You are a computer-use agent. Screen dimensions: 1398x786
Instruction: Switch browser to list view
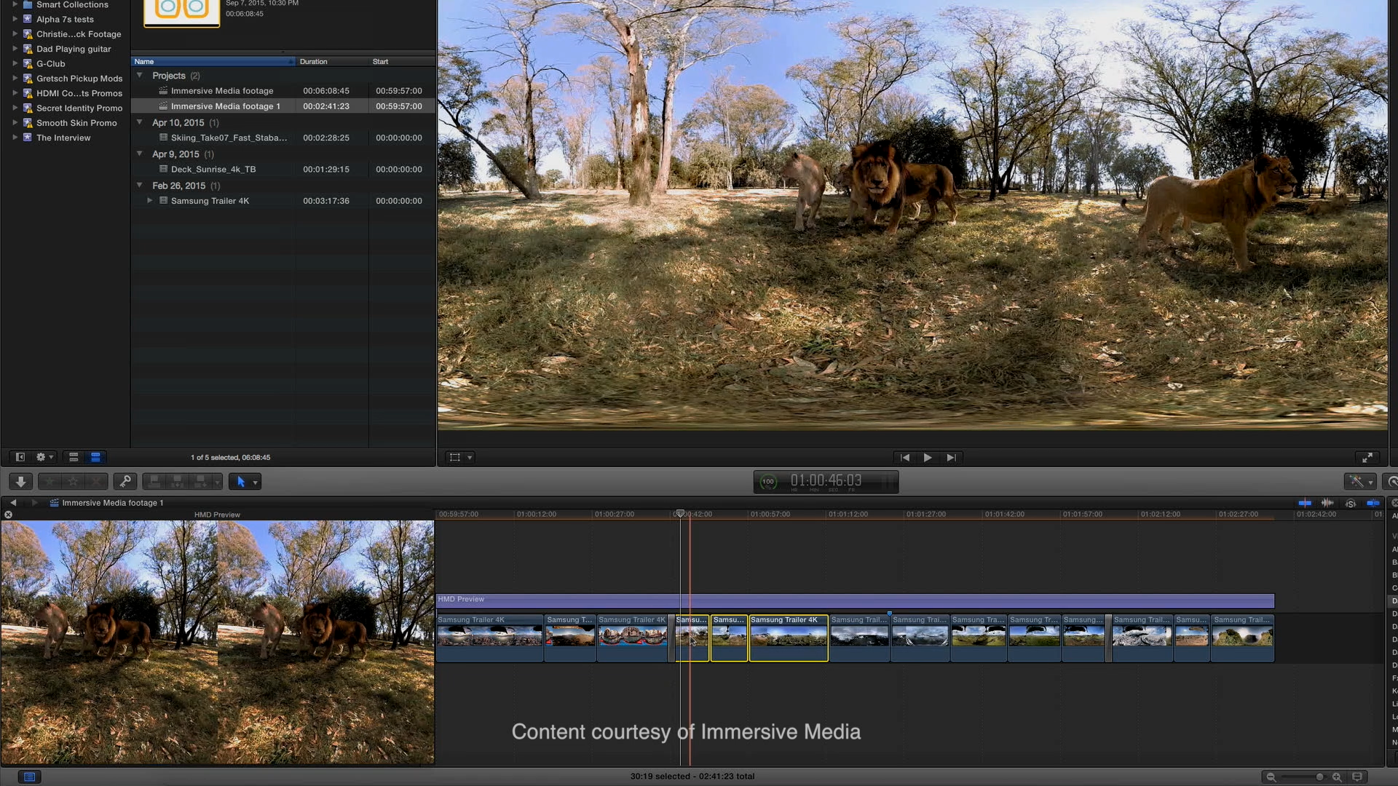(x=95, y=457)
